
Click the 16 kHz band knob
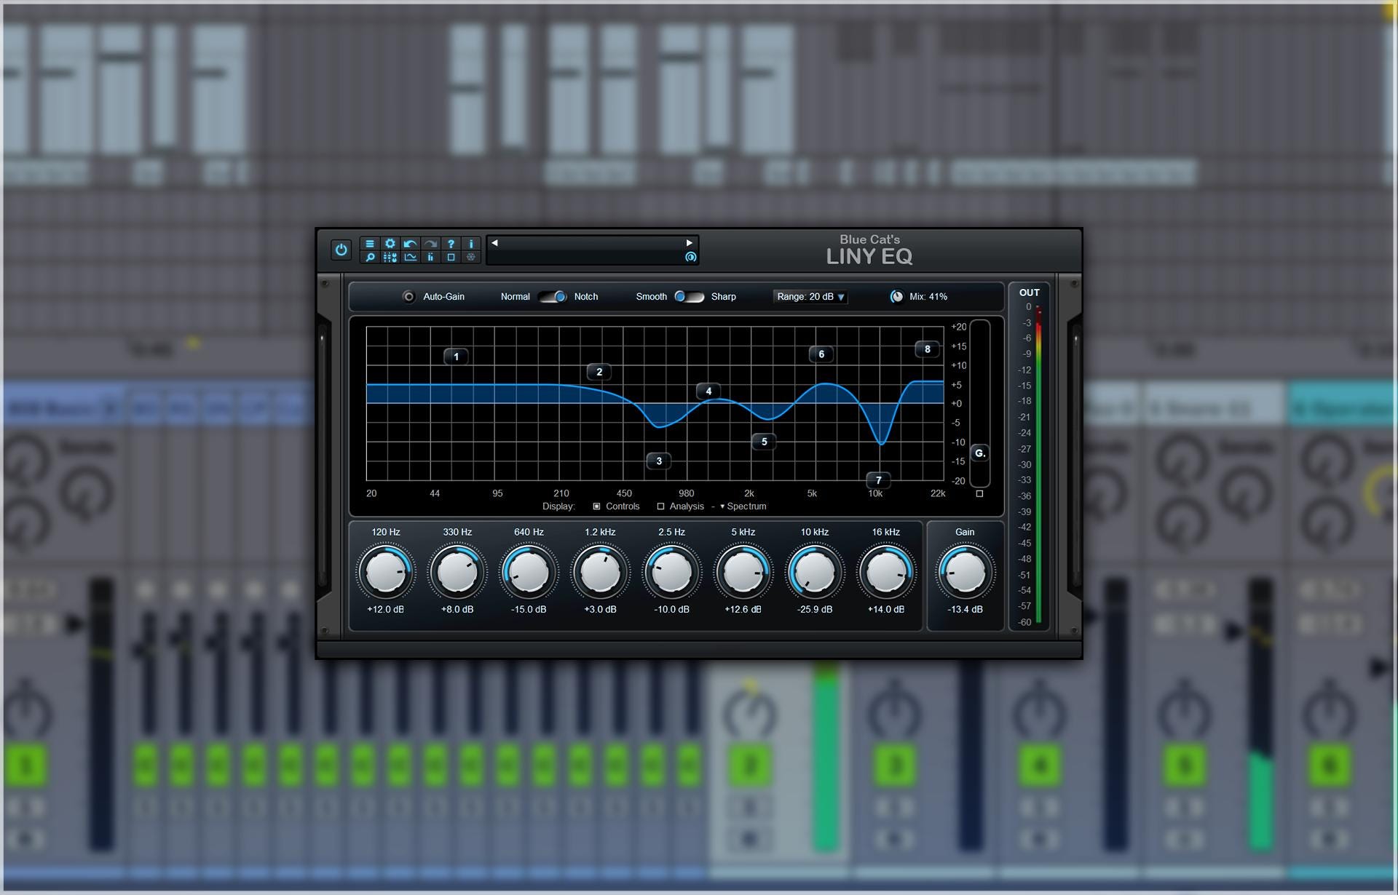click(x=885, y=572)
